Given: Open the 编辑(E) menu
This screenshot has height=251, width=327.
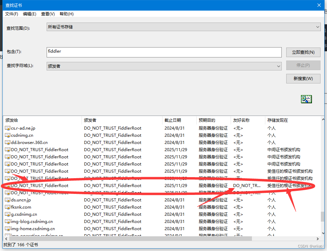Looking at the screenshot, I should tap(29, 14).
